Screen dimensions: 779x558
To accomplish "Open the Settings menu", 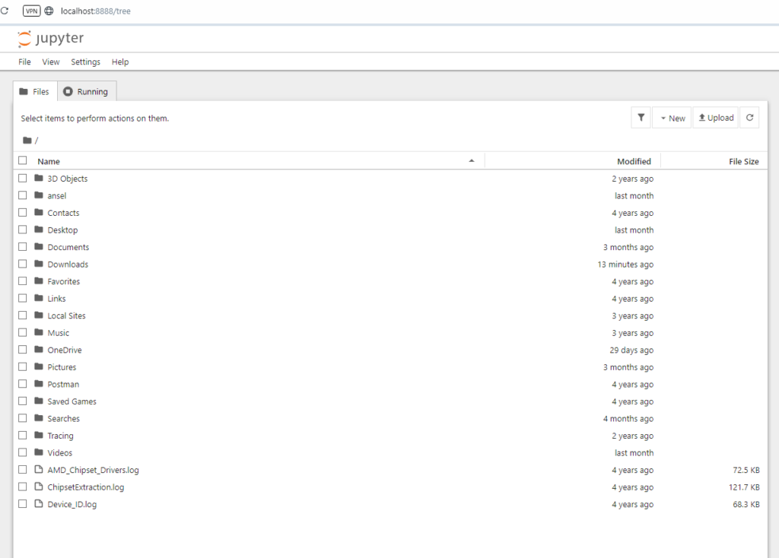I will pyautogui.click(x=85, y=62).
